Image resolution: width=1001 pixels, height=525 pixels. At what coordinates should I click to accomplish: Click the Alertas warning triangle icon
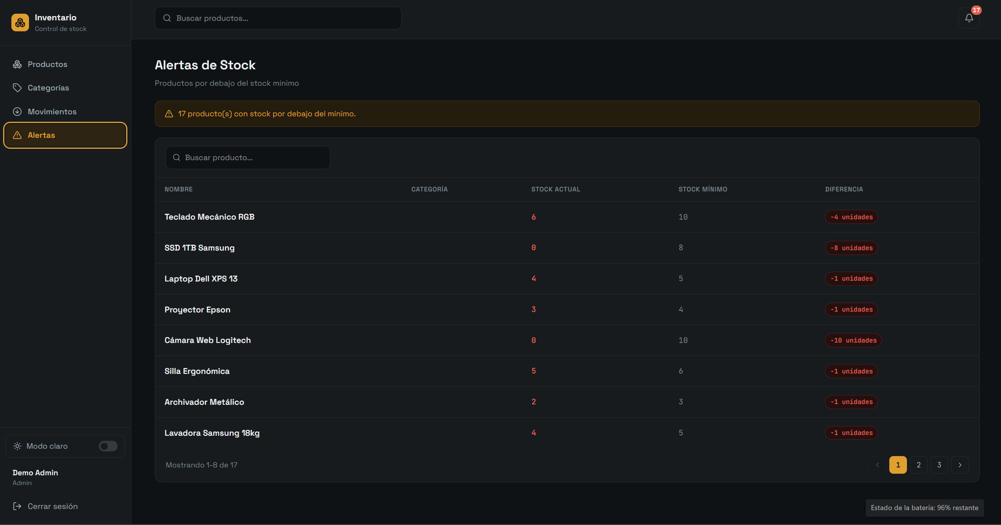tap(17, 135)
